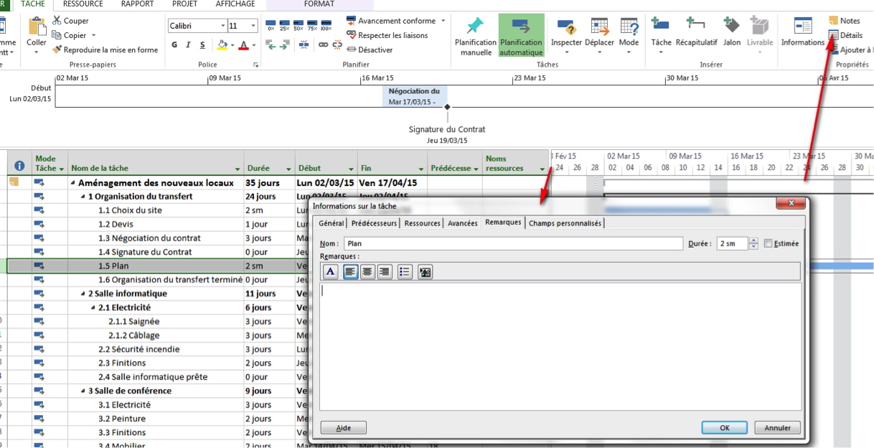Click Désactiver in Planifier group
This screenshot has height=448, width=874.
click(369, 50)
